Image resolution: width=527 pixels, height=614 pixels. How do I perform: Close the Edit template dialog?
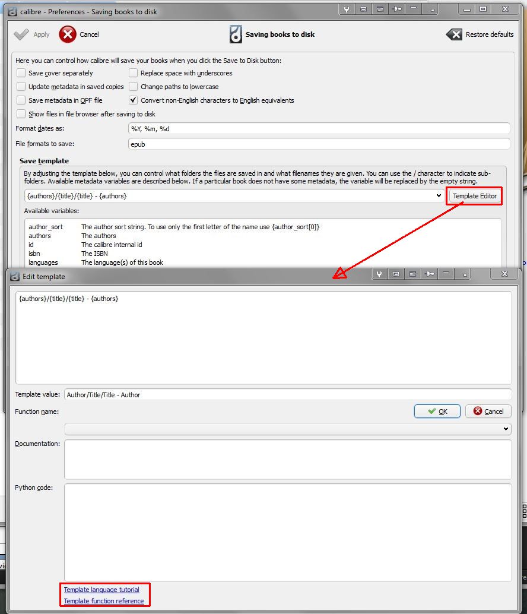pyautogui.click(x=504, y=274)
